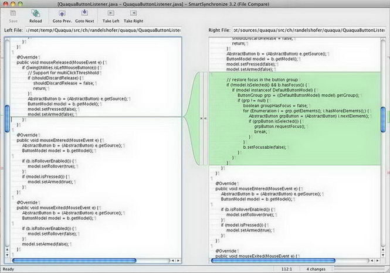Click the left pane vertical scrollbar thumb
This screenshot has height=273, width=390.
pyautogui.click(x=7, y=112)
